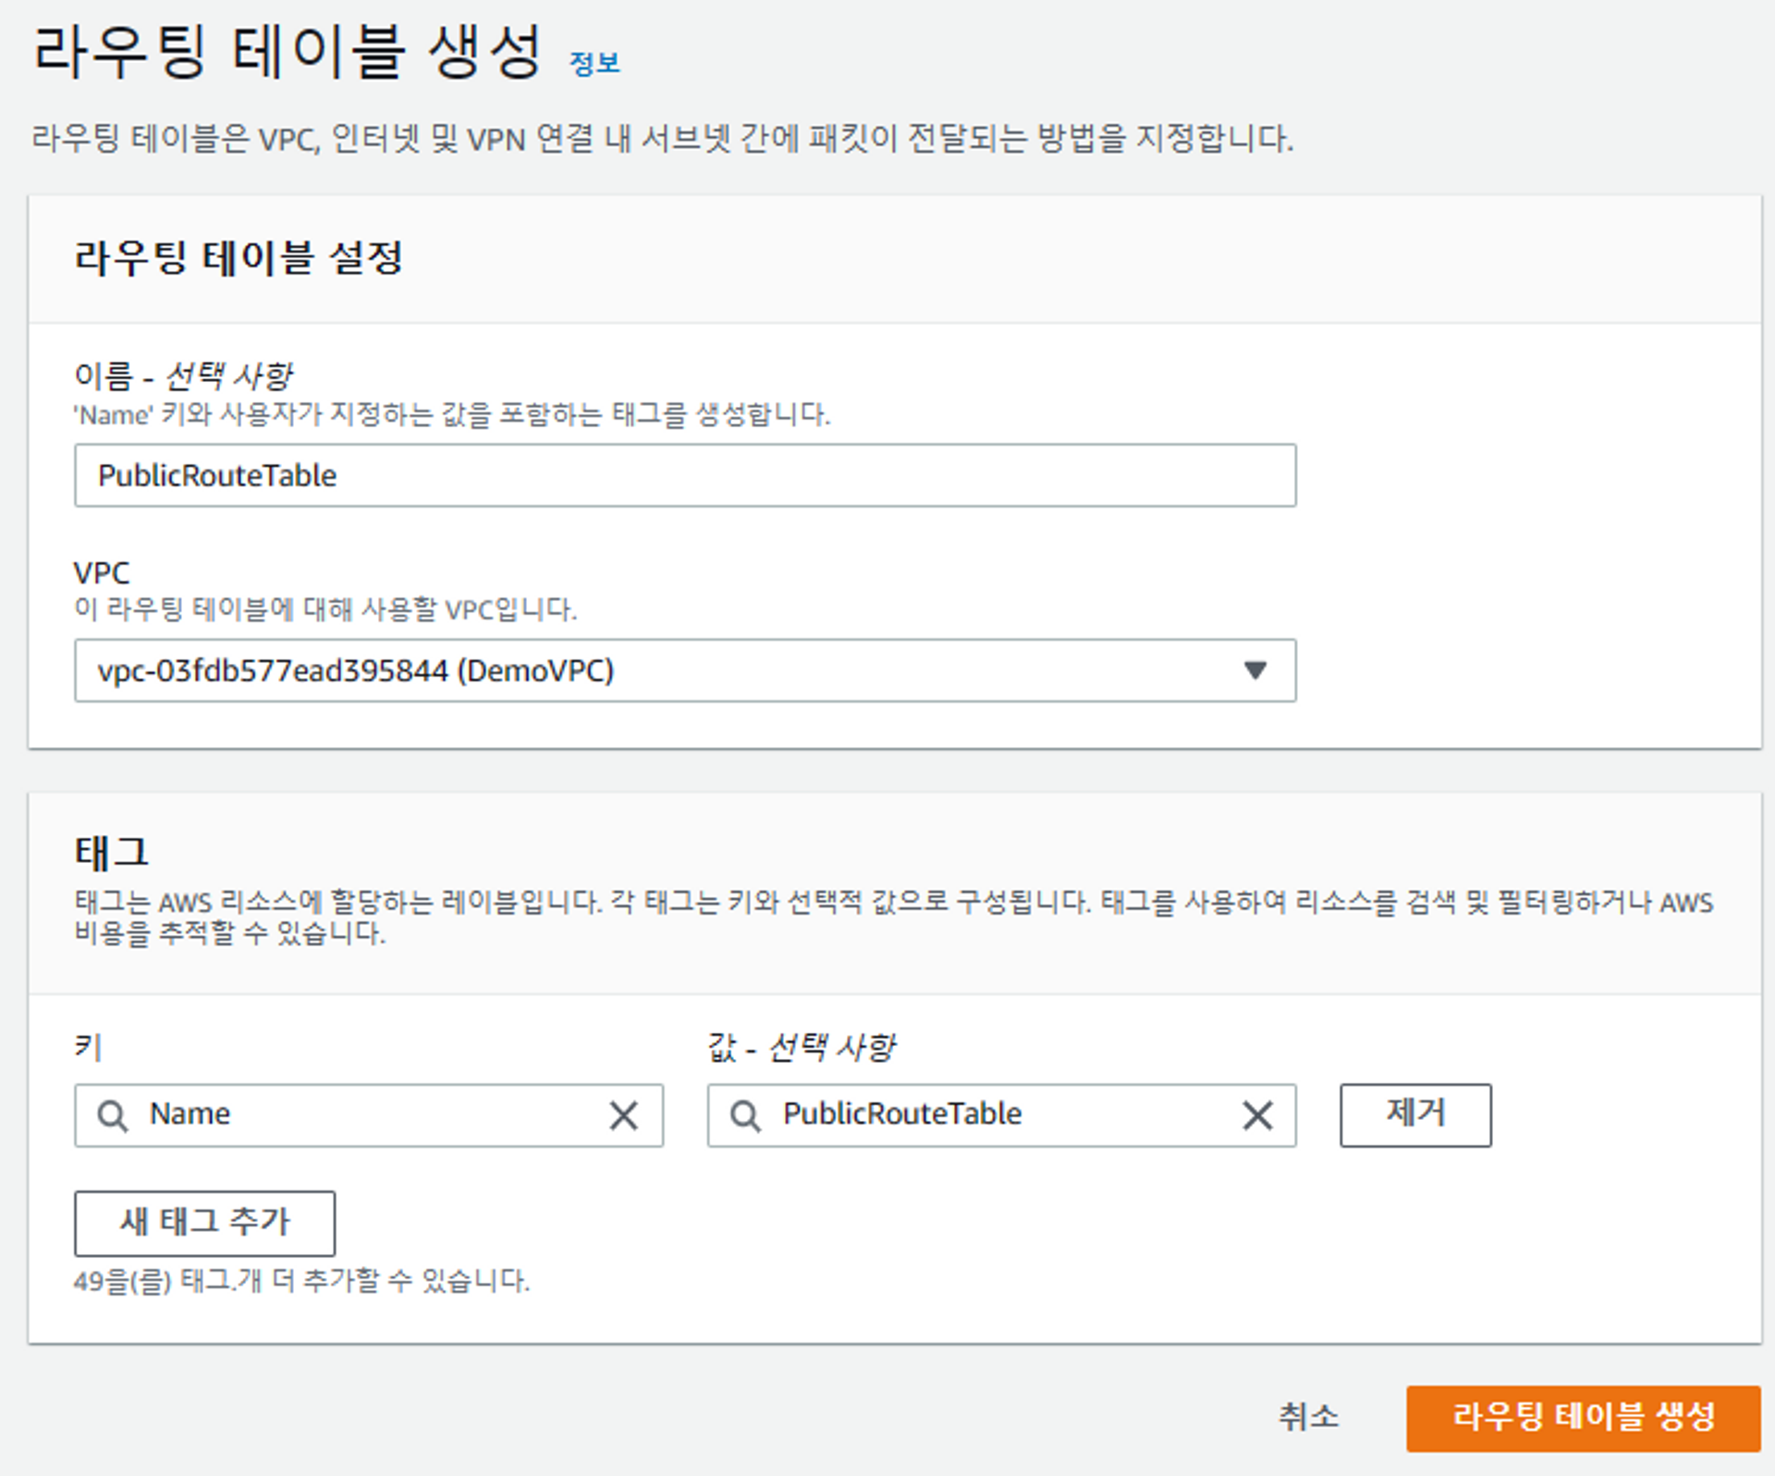Clear the PublicRouteTable tag value
This screenshot has width=1775, height=1476.
(1257, 1115)
